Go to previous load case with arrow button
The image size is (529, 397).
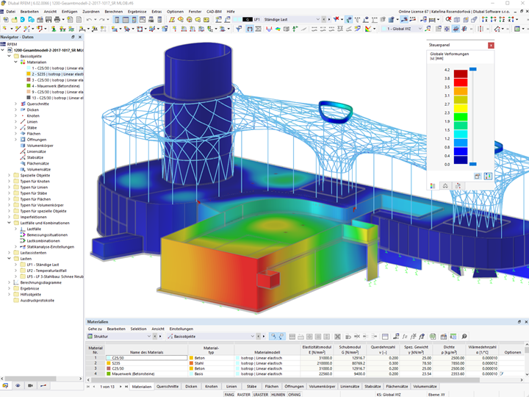click(x=324, y=20)
